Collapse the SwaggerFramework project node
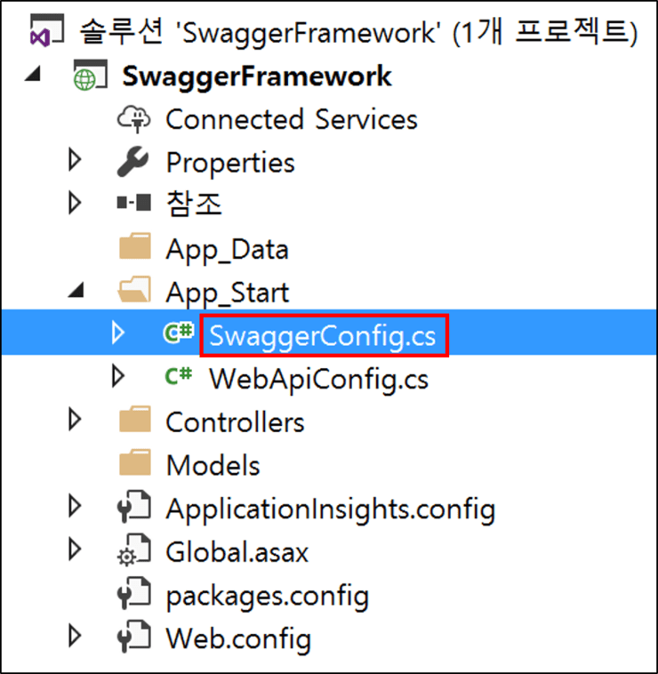658x674 pixels. (x=33, y=76)
